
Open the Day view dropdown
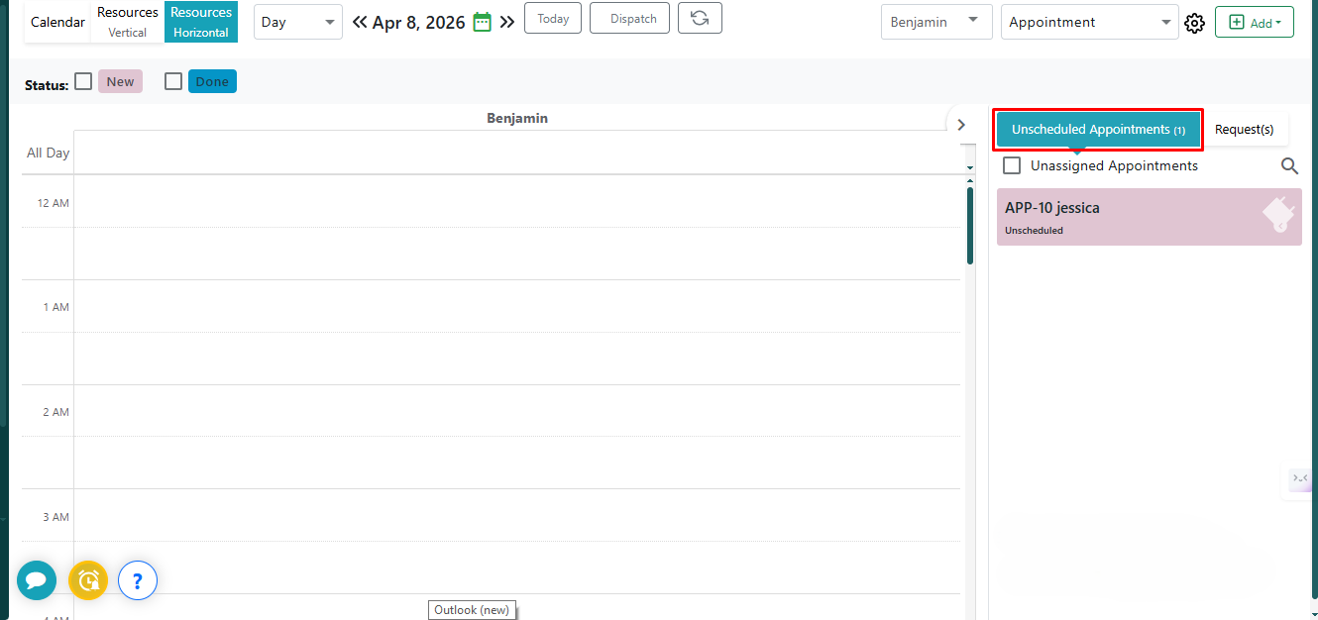pyautogui.click(x=297, y=22)
